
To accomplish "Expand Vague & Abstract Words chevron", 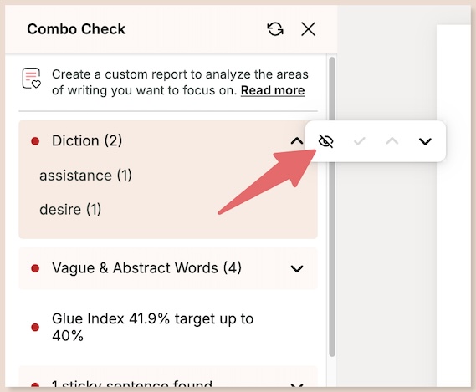I will (297, 269).
